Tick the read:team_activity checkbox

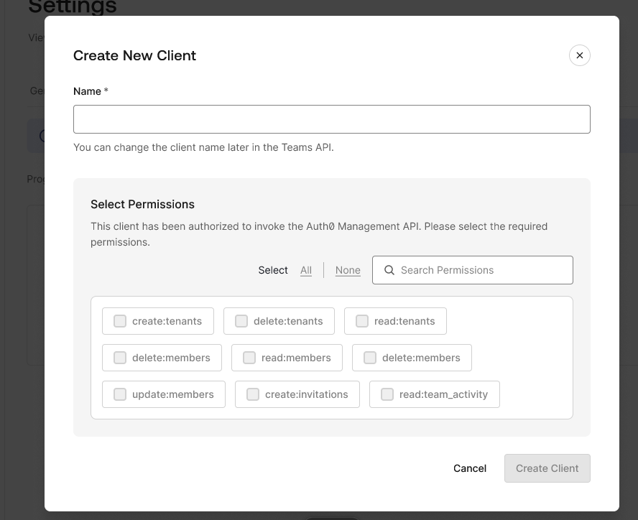coord(387,394)
